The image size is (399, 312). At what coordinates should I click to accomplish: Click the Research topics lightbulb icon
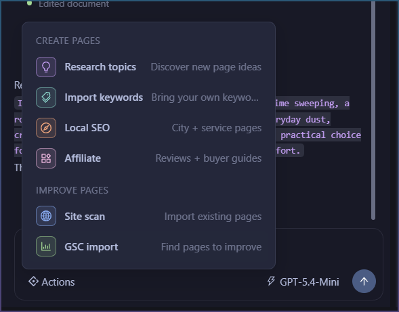46,67
